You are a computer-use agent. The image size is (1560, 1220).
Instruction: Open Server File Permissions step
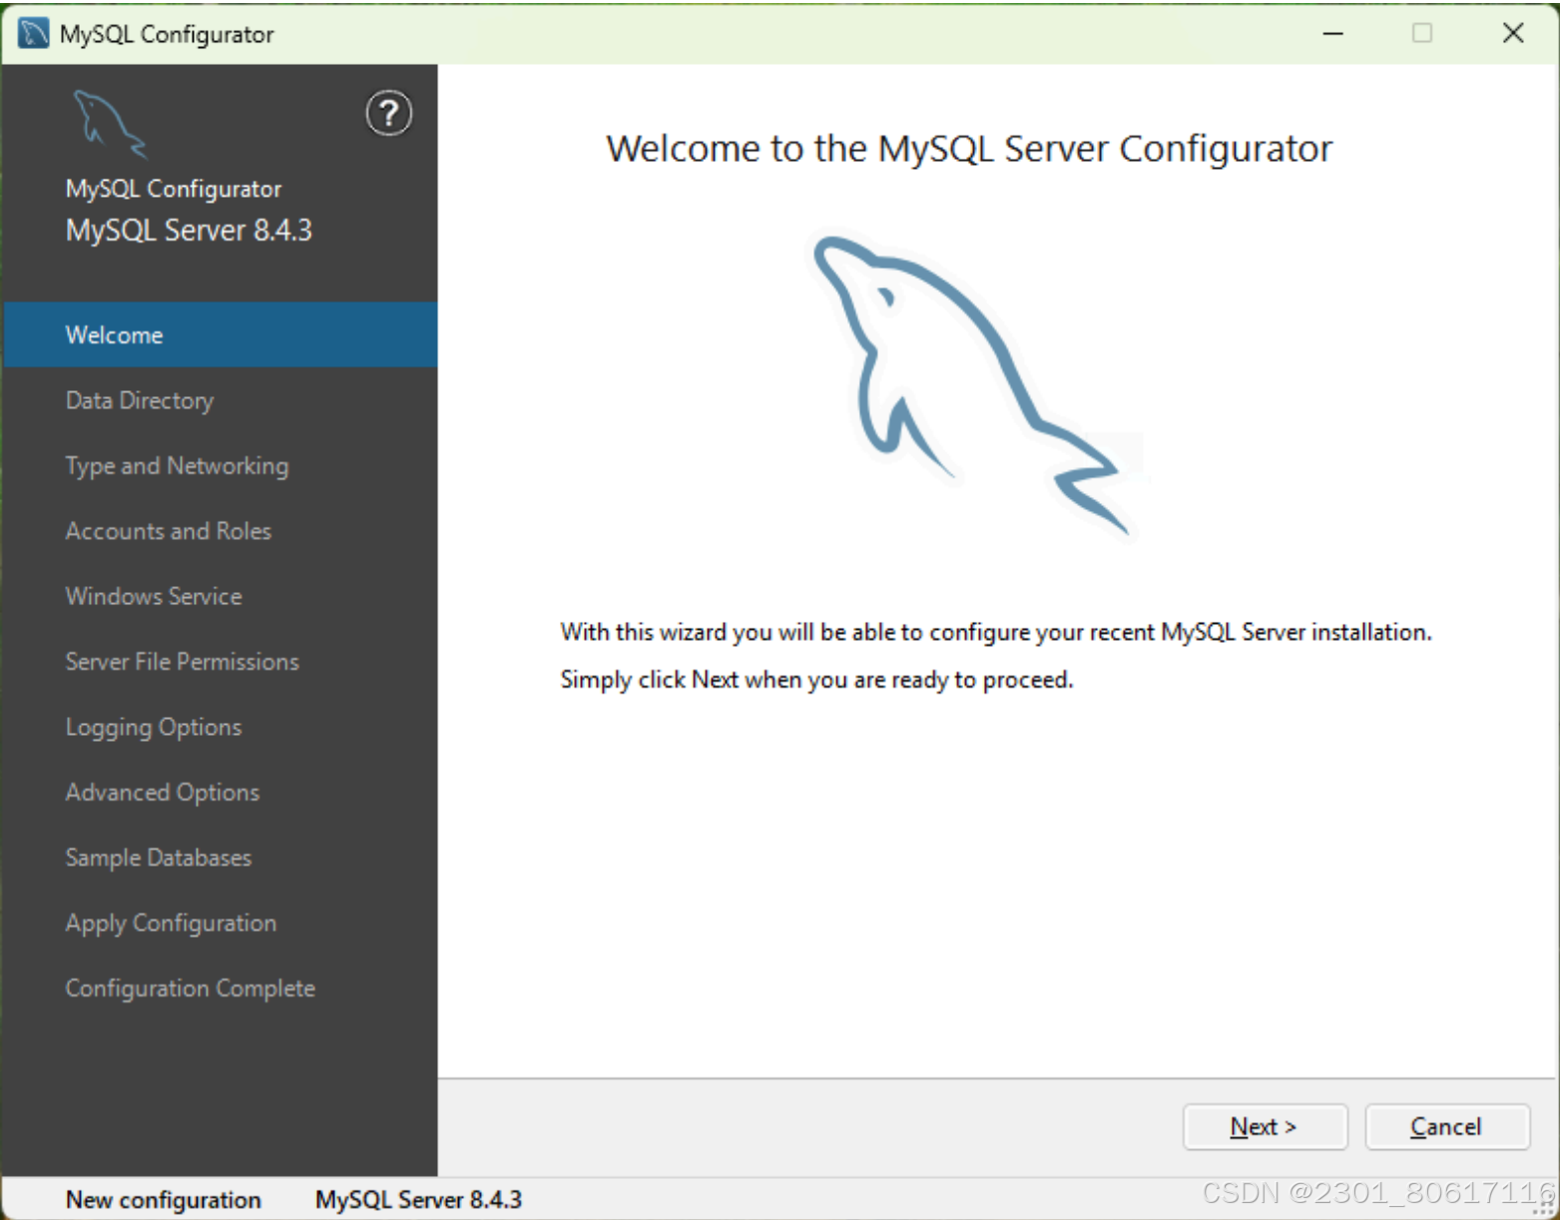[182, 661]
